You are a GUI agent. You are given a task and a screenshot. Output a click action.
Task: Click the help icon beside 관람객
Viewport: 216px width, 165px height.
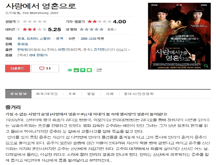(x=18, y=22)
